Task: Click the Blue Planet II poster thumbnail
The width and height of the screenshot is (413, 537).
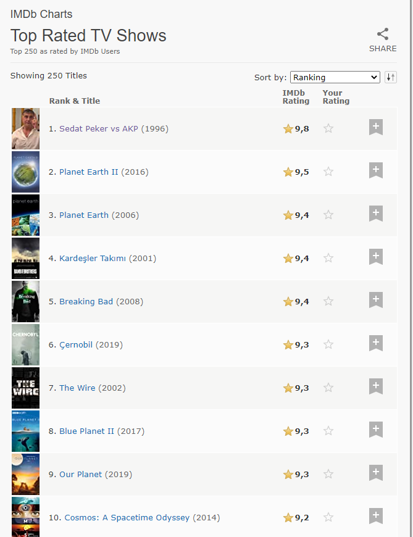Action: click(26, 431)
